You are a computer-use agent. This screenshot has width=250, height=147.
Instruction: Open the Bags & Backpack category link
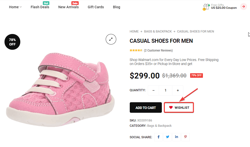(x=159, y=126)
